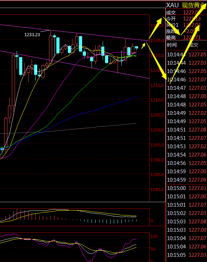Screen dimensions: 207x262
Task: Click the 1230.0 price axis label
Action: (x=157, y=41)
